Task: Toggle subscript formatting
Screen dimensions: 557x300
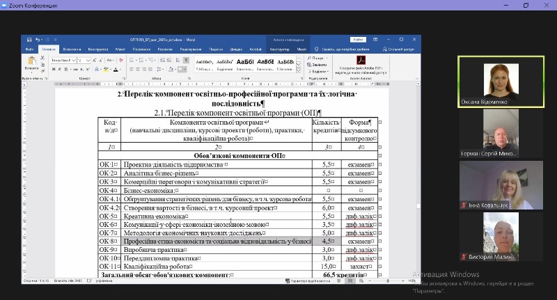Action: tap(81, 69)
